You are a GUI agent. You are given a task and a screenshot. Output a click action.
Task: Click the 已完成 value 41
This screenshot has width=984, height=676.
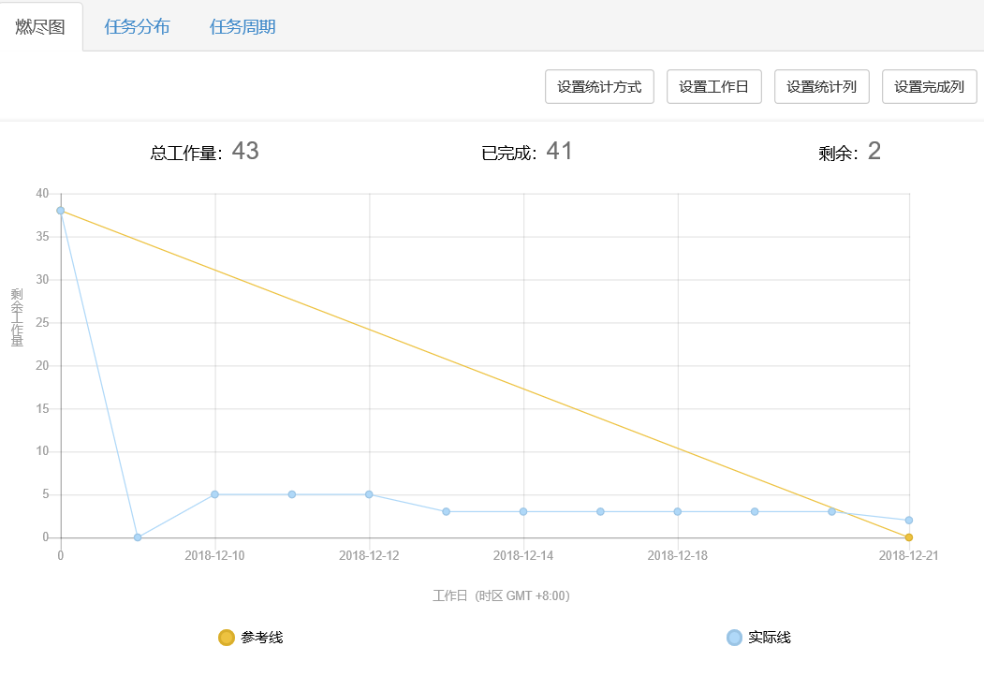(559, 152)
